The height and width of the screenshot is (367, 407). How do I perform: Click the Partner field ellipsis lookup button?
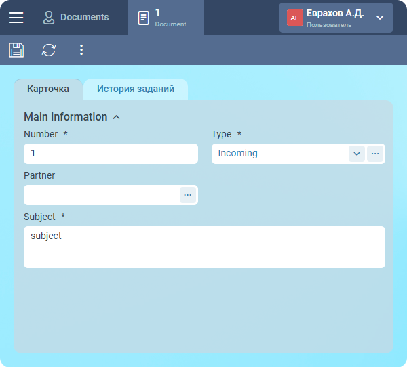point(188,195)
